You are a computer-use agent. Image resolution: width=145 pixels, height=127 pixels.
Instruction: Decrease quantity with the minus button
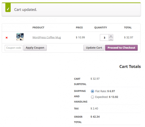(x=111, y=39)
